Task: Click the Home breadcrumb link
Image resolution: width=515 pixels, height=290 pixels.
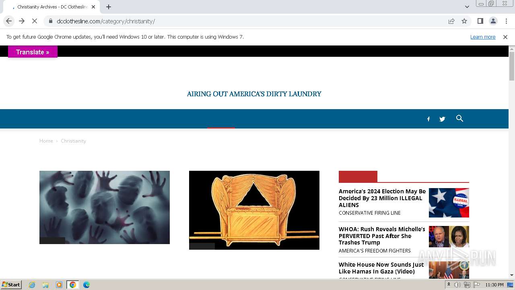Action: 46,141
